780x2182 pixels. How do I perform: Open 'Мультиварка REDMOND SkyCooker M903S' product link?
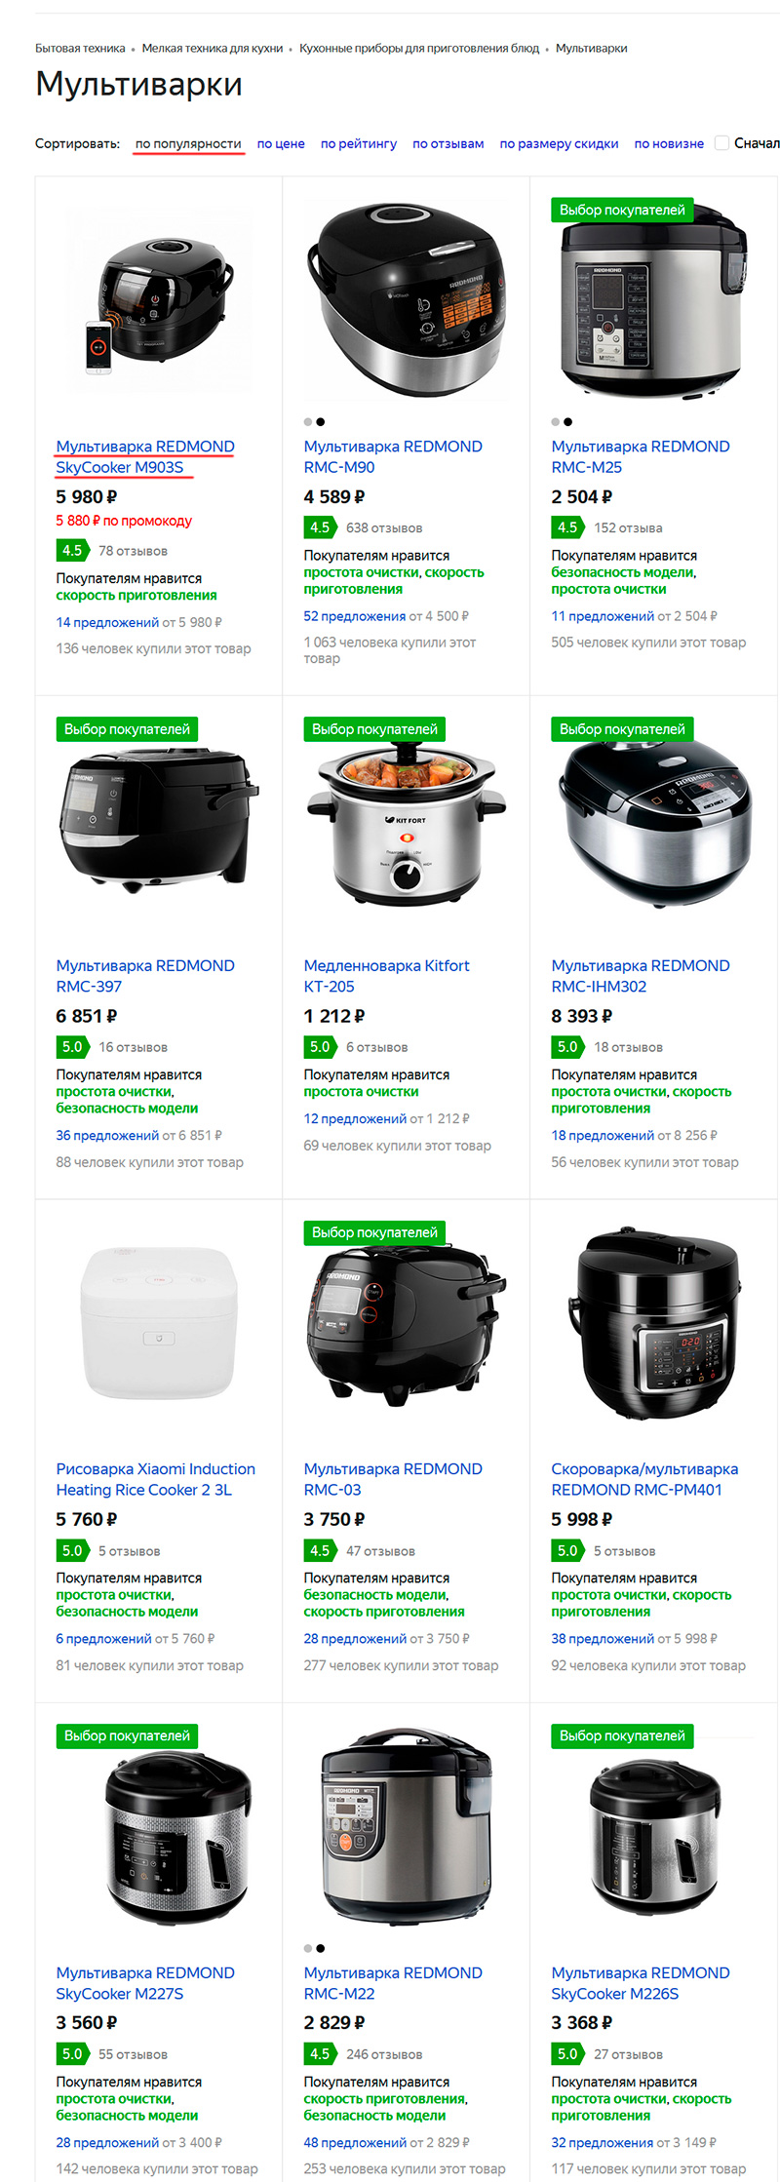point(145,456)
